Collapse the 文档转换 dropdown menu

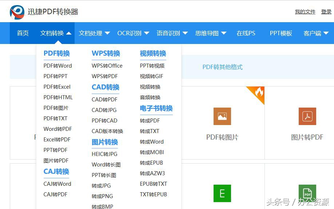56,33
